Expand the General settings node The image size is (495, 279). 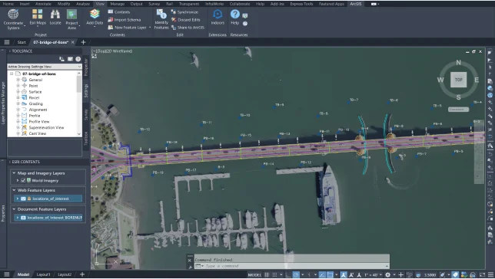pos(18,80)
